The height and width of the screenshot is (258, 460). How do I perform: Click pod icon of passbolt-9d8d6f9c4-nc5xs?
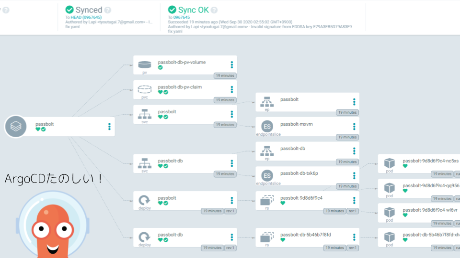pyautogui.click(x=389, y=163)
